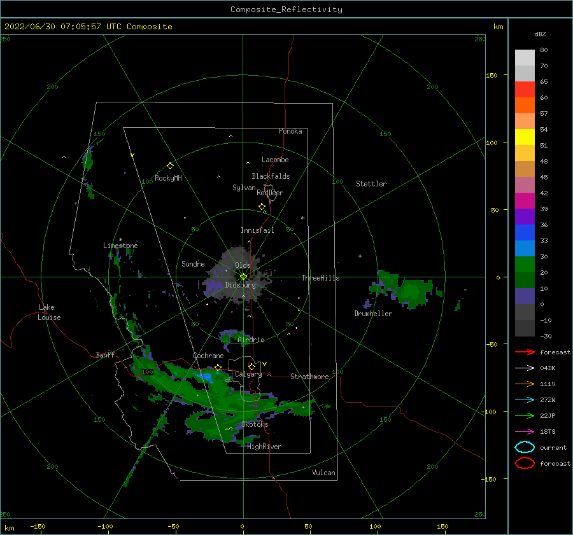The image size is (573, 535).
Task: Select the magenta 18TS arrow icon
Action: [x=525, y=432]
